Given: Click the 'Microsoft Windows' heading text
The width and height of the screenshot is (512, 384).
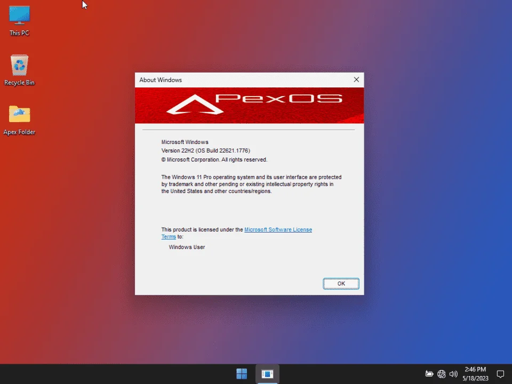Looking at the screenshot, I should pos(185,142).
